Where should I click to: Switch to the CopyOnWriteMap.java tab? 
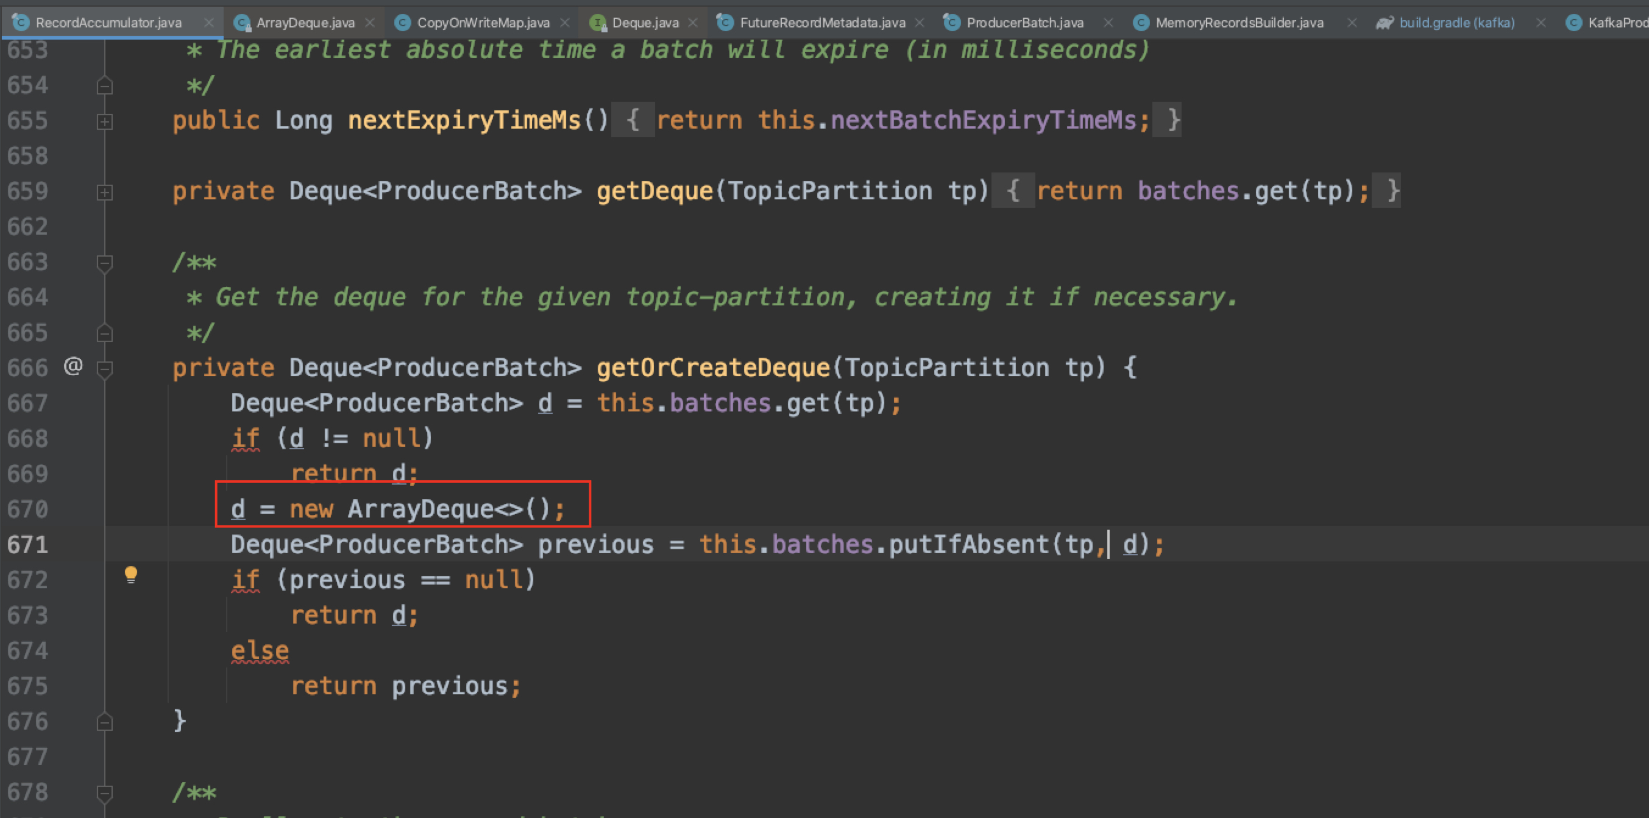click(x=483, y=23)
